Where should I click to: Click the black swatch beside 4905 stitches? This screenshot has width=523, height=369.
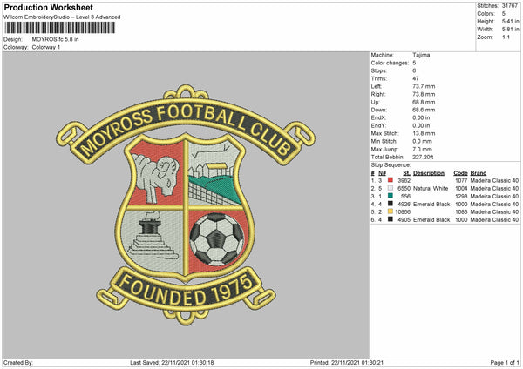pyautogui.click(x=391, y=219)
